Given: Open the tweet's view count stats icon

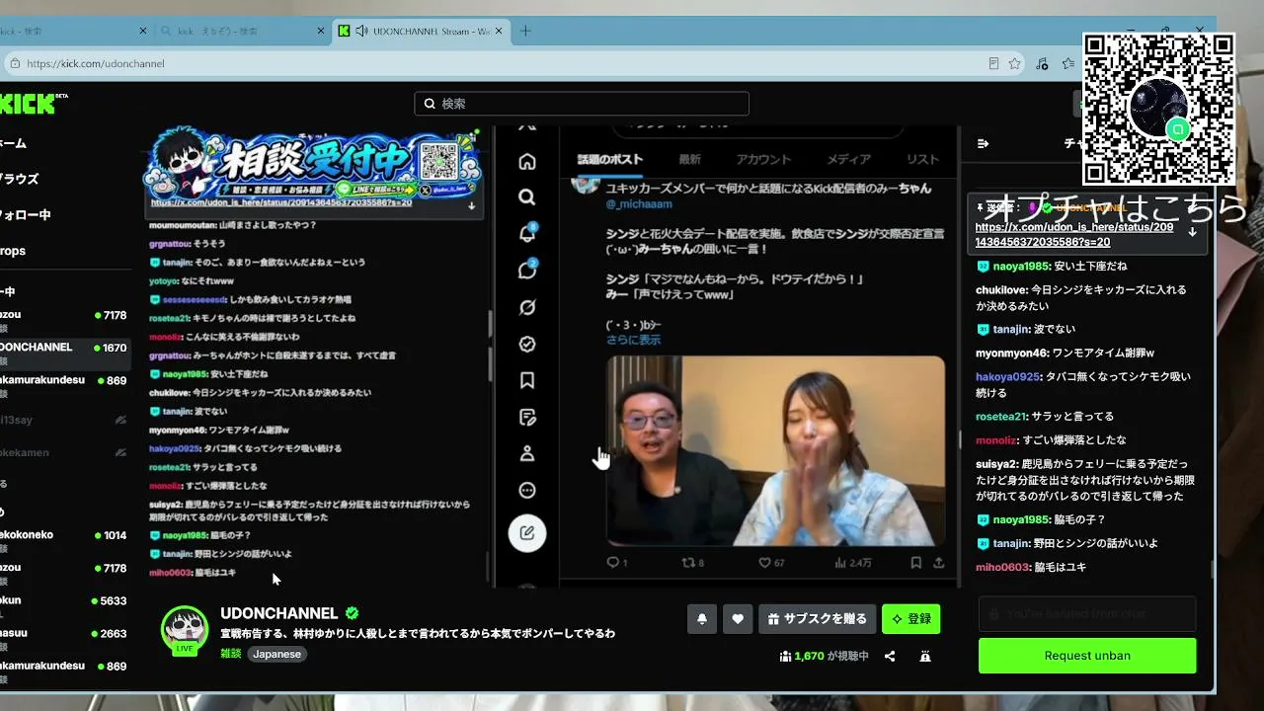Looking at the screenshot, I should coord(841,563).
